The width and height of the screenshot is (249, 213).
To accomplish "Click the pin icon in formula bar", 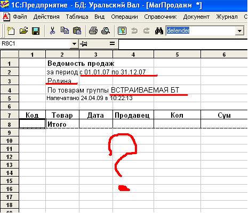I will pyautogui.click(x=84, y=43).
